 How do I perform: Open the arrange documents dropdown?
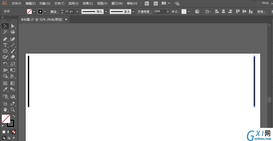(166, 3)
